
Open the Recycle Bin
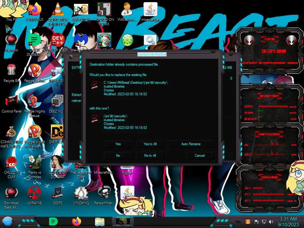click(12, 73)
